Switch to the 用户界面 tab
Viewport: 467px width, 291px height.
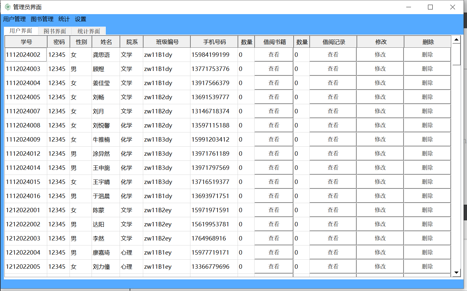pos(21,31)
